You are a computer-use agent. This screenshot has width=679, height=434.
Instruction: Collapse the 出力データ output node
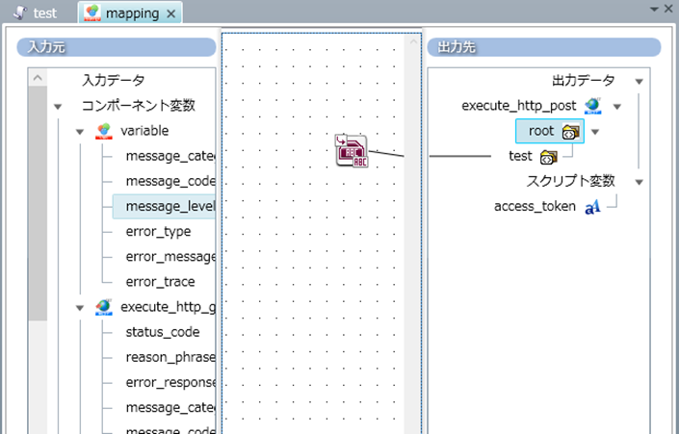coord(639,81)
